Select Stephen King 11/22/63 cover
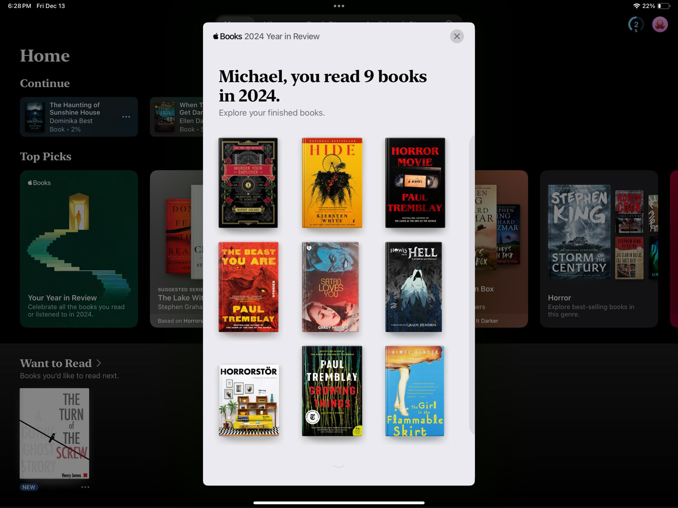The width and height of the screenshot is (678, 508). coord(629,258)
